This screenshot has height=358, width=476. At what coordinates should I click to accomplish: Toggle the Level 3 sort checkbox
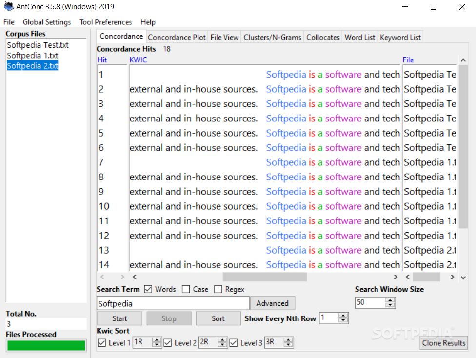coord(234,343)
